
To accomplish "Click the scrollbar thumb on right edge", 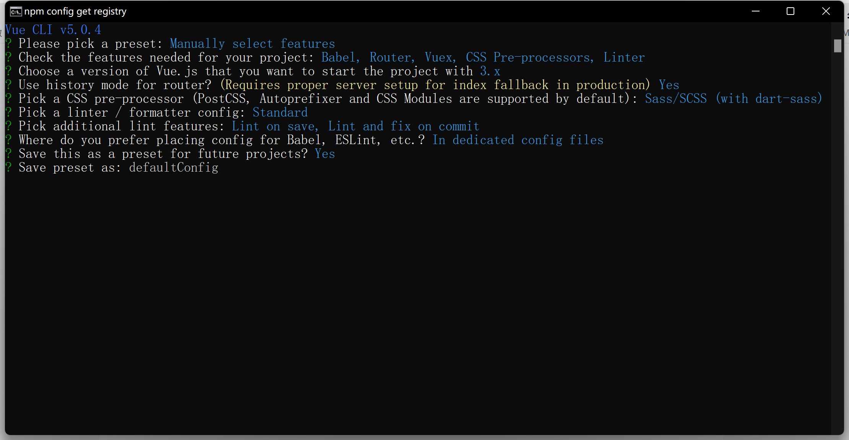I will coord(838,46).
